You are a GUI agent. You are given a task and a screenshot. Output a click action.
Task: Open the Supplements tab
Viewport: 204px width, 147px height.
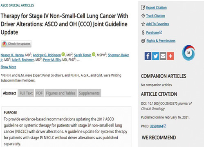(x=89, y=93)
